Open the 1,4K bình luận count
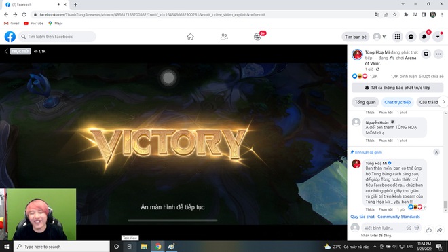 point(404,76)
